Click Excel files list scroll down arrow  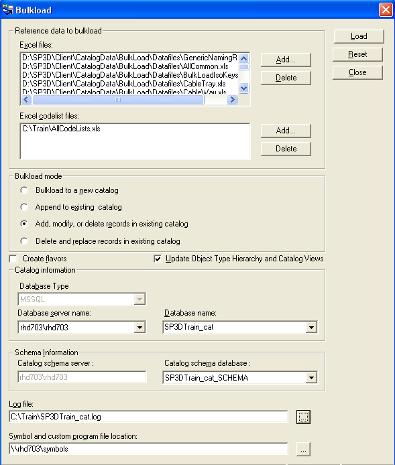tap(243, 88)
